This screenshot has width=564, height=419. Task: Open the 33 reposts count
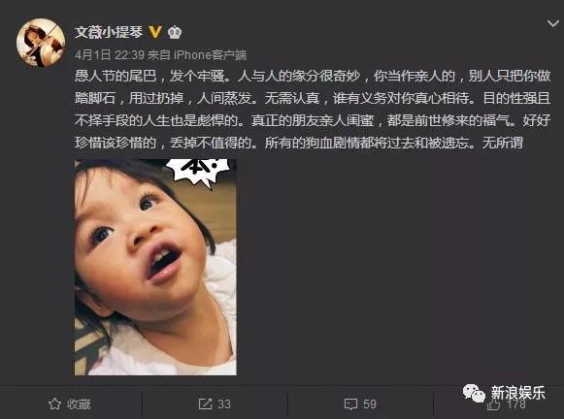pyautogui.click(x=224, y=404)
